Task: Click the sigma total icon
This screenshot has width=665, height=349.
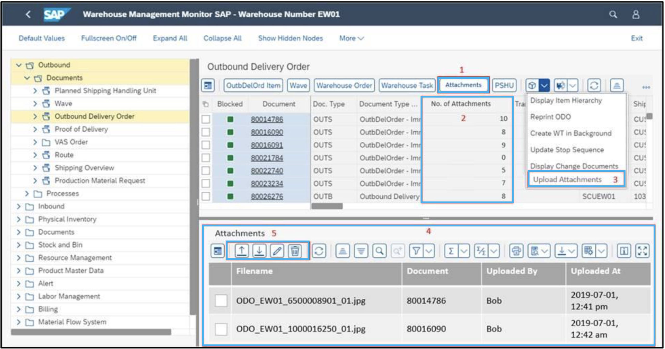Action: coord(451,251)
